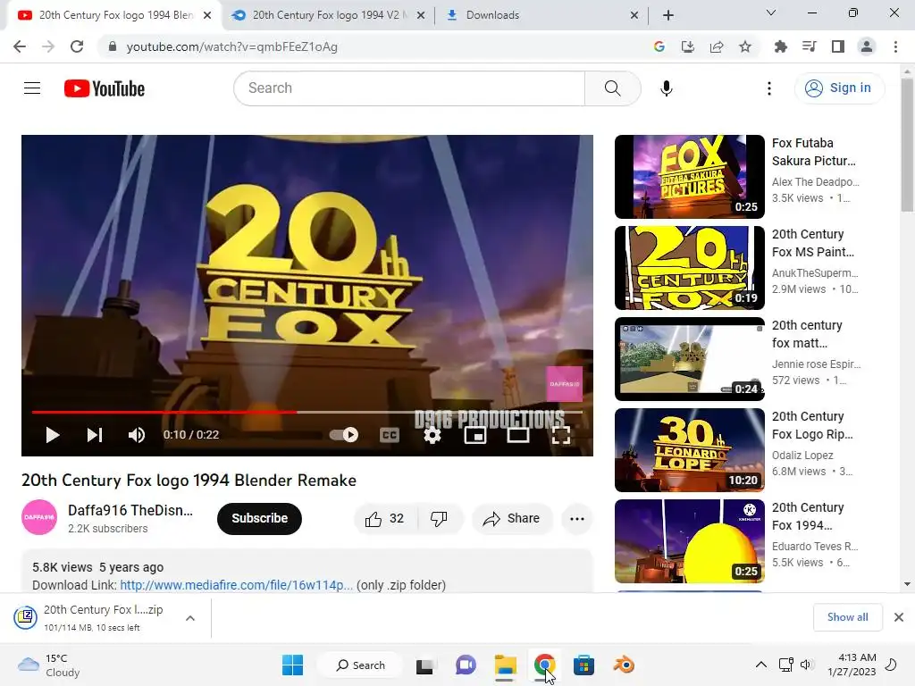
Task: Open weather widget 15°C Cloudy
Action: tap(49, 665)
